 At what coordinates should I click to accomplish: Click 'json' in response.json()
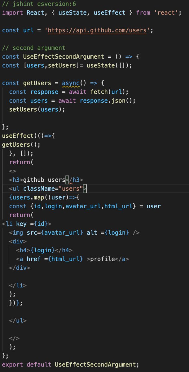(118, 101)
